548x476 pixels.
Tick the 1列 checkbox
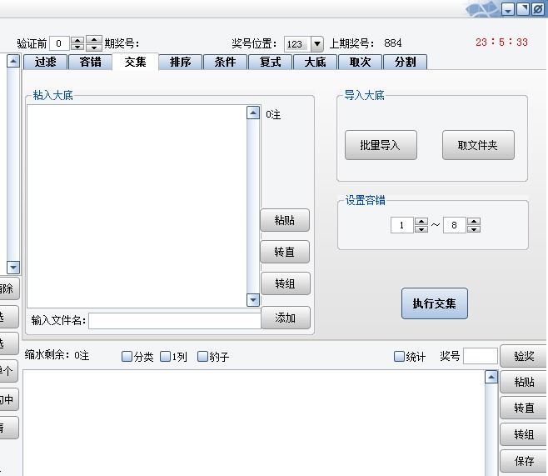pyautogui.click(x=166, y=357)
